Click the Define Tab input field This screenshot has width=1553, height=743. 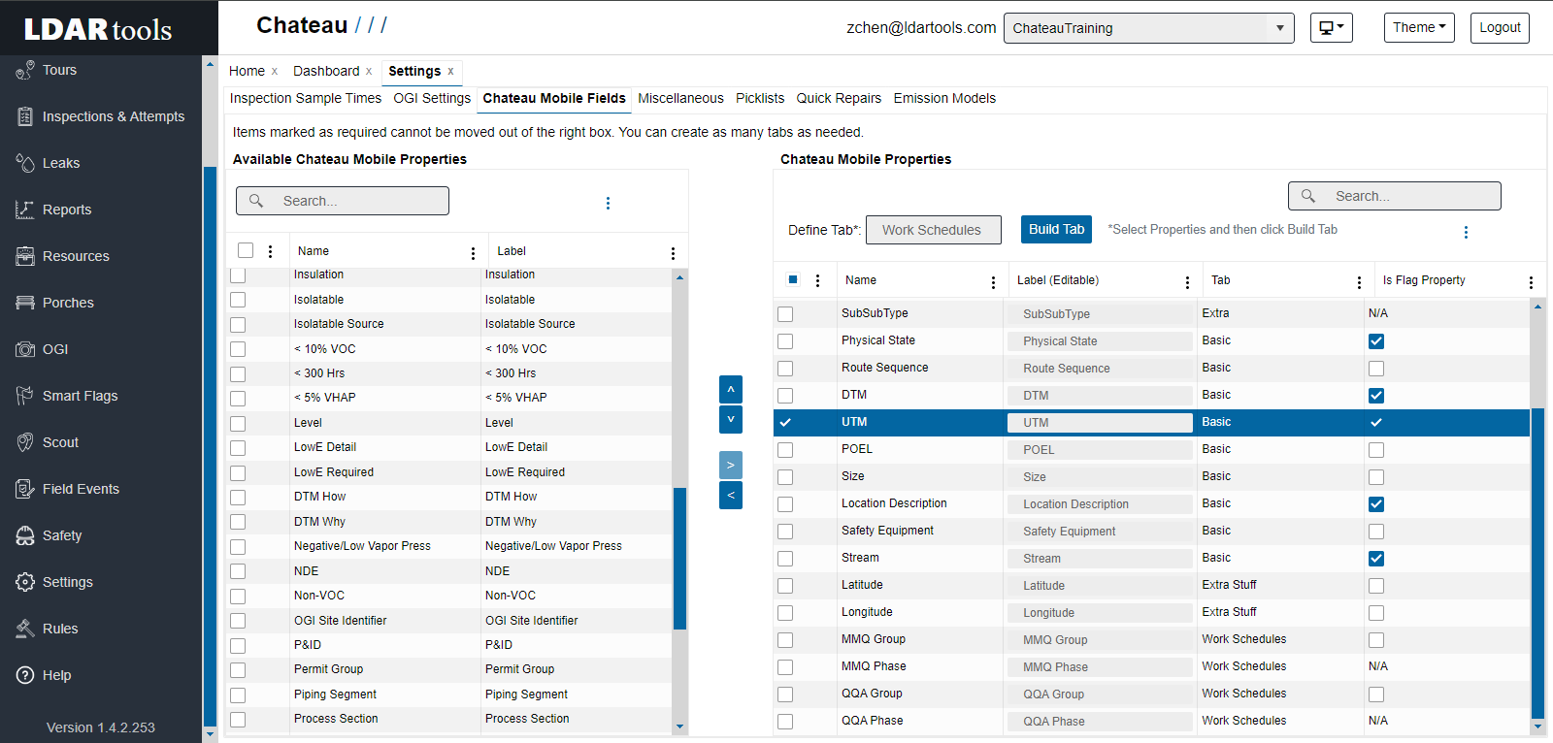coord(933,230)
